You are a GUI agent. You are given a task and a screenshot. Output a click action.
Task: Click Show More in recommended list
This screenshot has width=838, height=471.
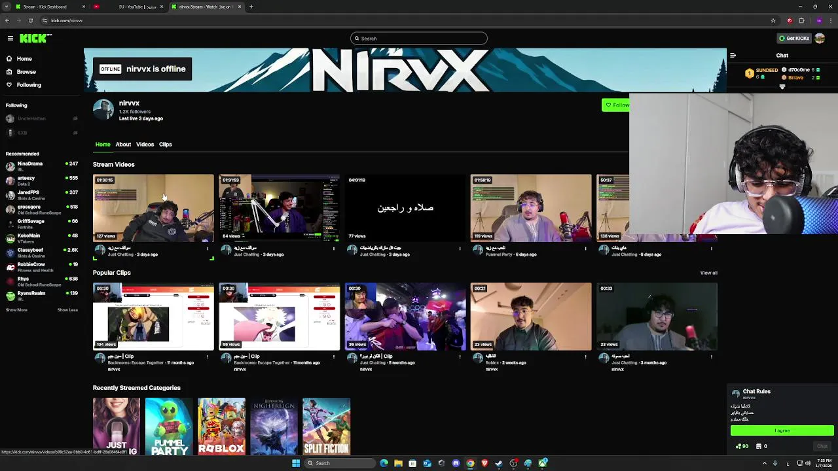click(x=16, y=310)
